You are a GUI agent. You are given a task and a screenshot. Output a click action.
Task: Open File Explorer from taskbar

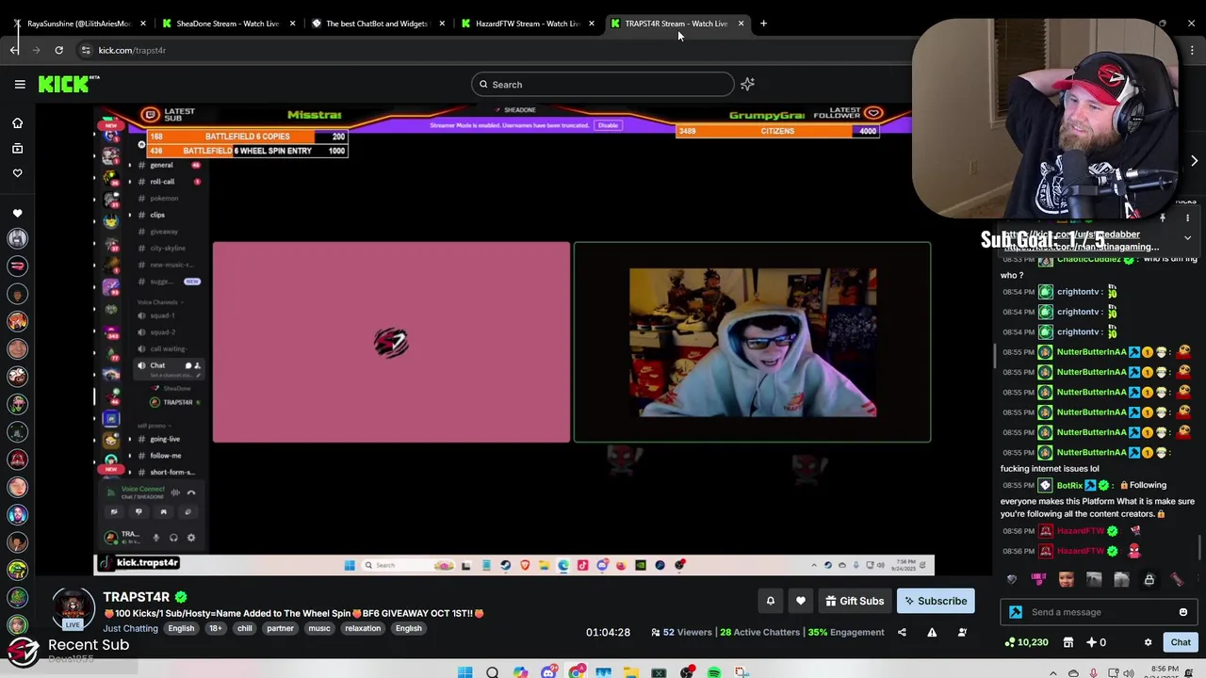coord(630,672)
